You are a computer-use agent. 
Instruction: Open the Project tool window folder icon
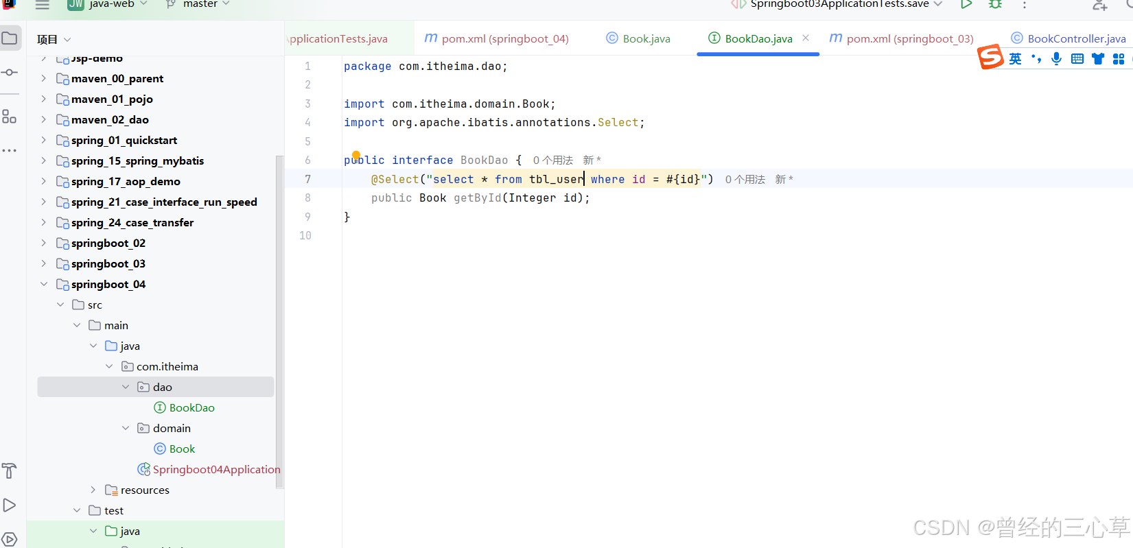pyautogui.click(x=10, y=38)
